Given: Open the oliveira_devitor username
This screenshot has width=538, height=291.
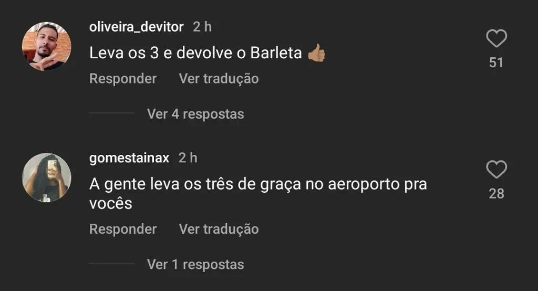Looking at the screenshot, I should 136,27.
